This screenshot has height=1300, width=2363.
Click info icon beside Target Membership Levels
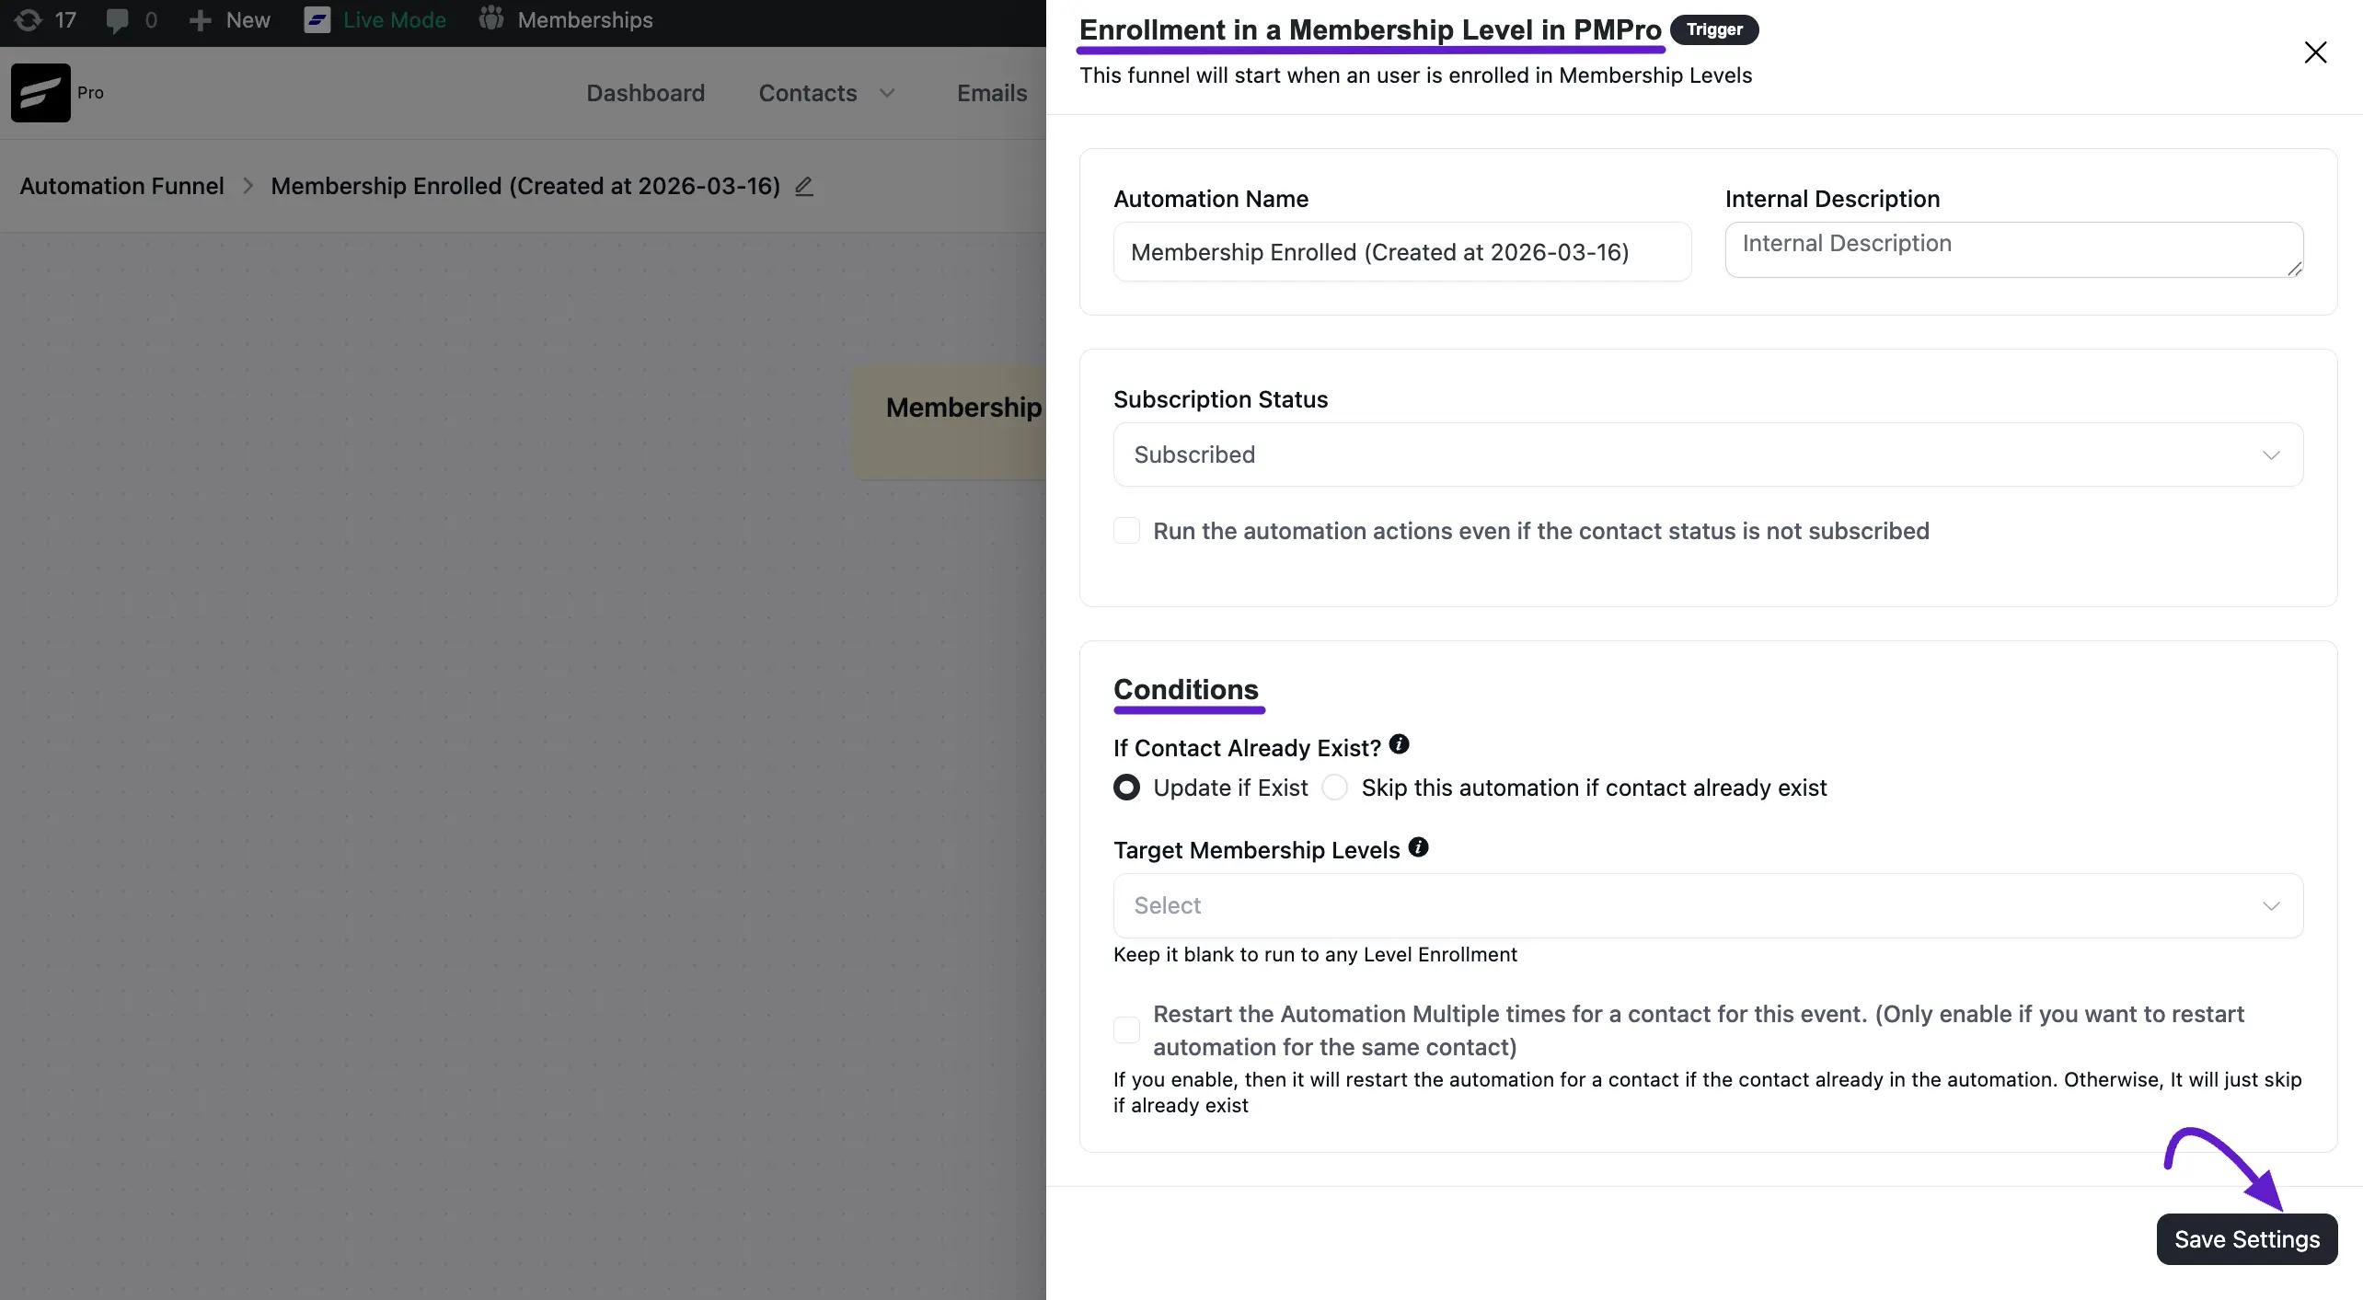click(1418, 847)
